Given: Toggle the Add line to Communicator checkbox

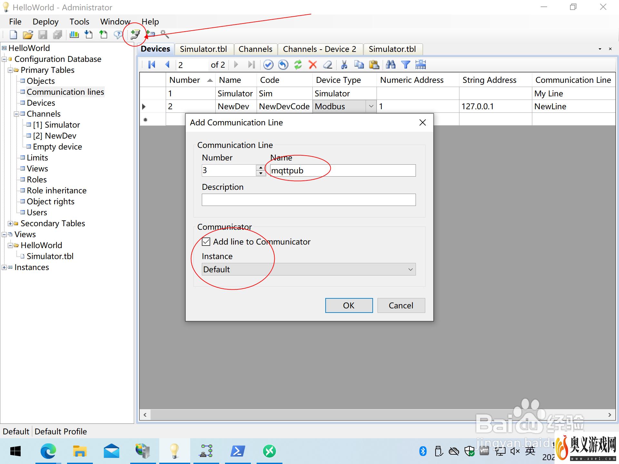Looking at the screenshot, I should click(206, 242).
